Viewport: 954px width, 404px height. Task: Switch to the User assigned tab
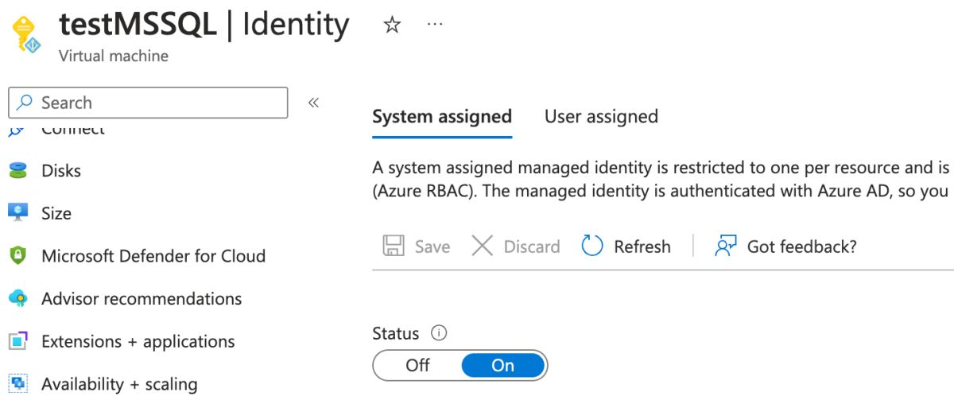click(x=601, y=117)
